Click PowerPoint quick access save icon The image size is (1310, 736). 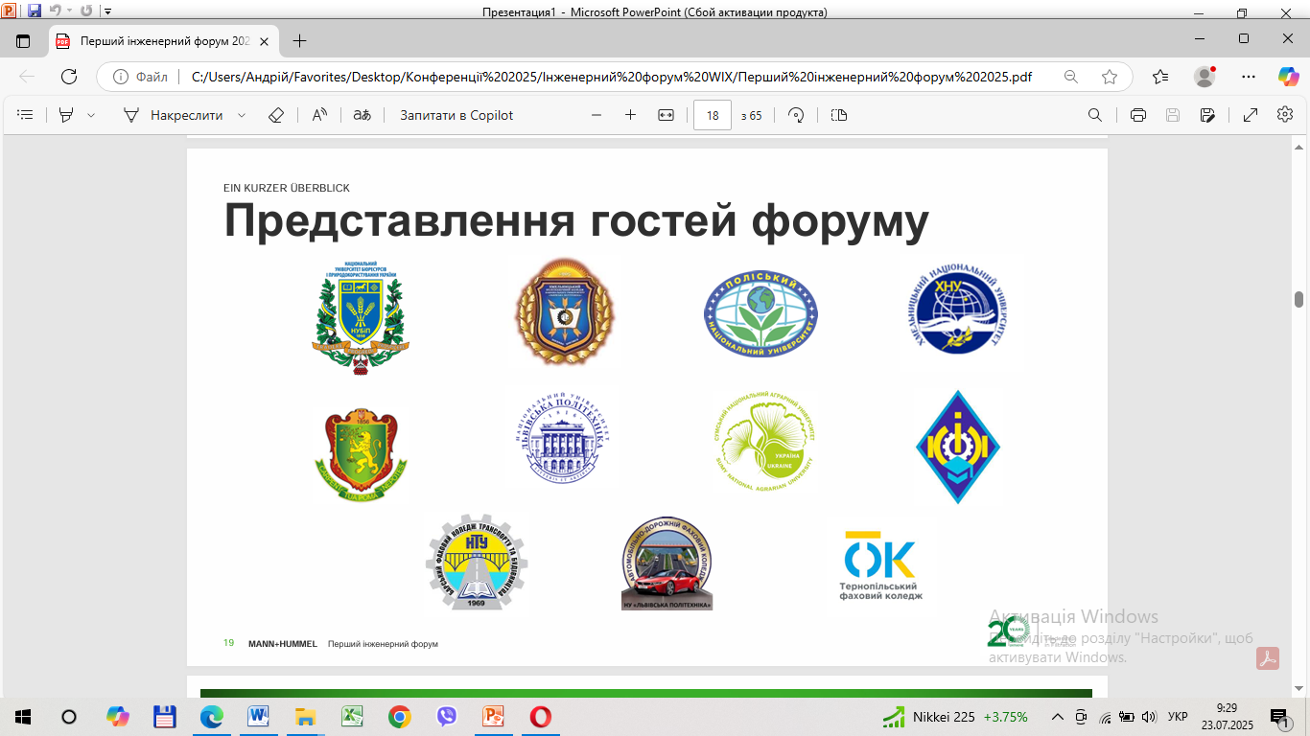[35, 11]
